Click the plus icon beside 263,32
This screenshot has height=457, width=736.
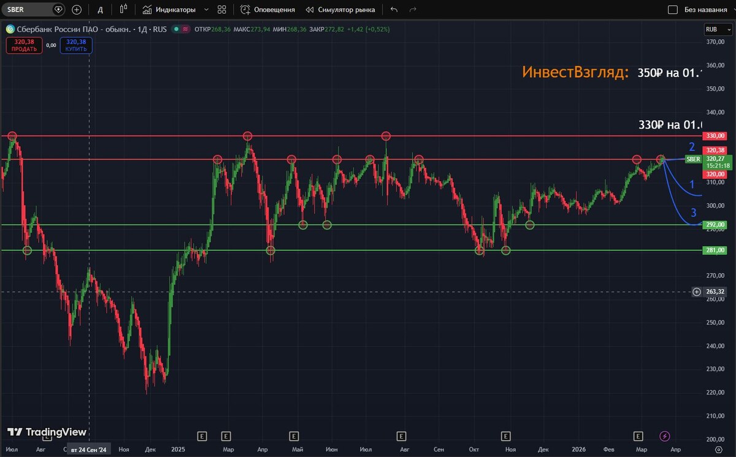[696, 292]
